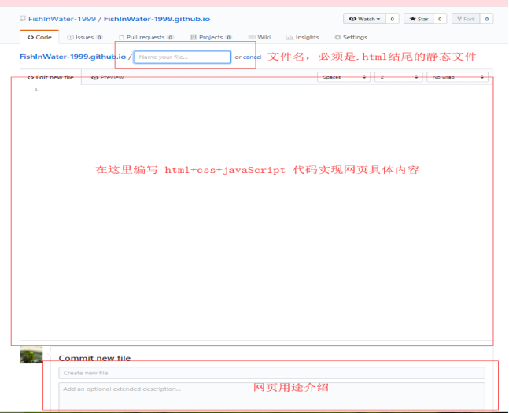Open the Insights tab

303,37
